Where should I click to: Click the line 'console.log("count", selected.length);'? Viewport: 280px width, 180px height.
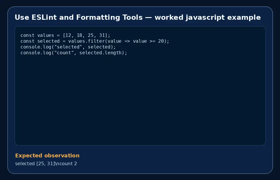click(74, 53)
